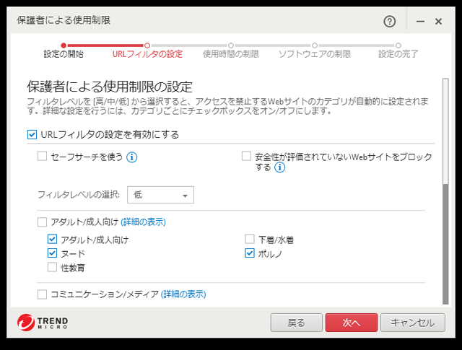Open help question mark icon
Image resolution: width=462 pixels, height=350 pixels.
[x=391, y=21]
